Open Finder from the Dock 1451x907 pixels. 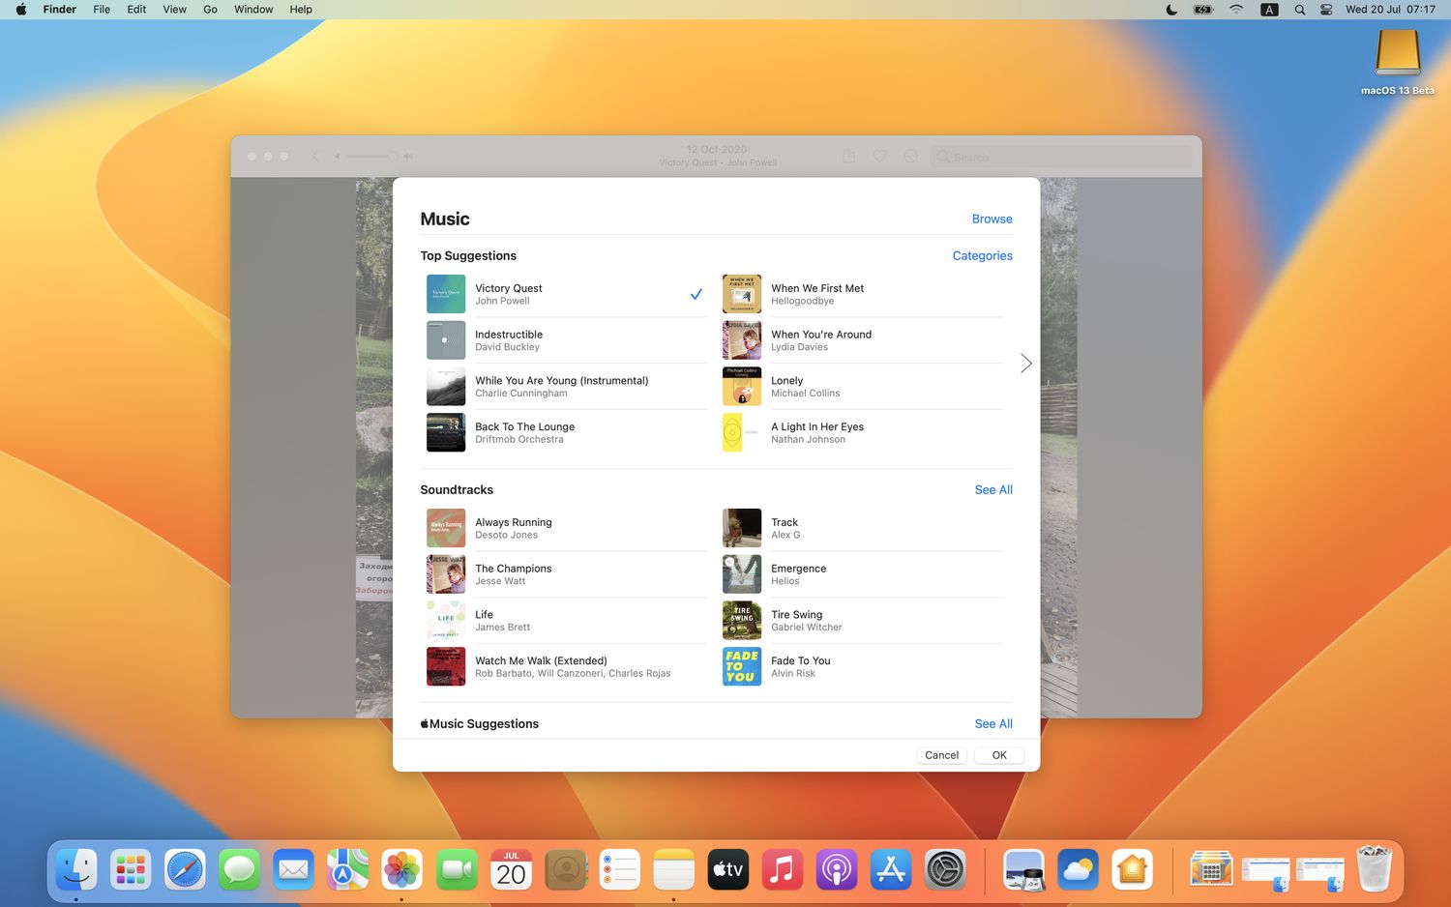point(76,870)
